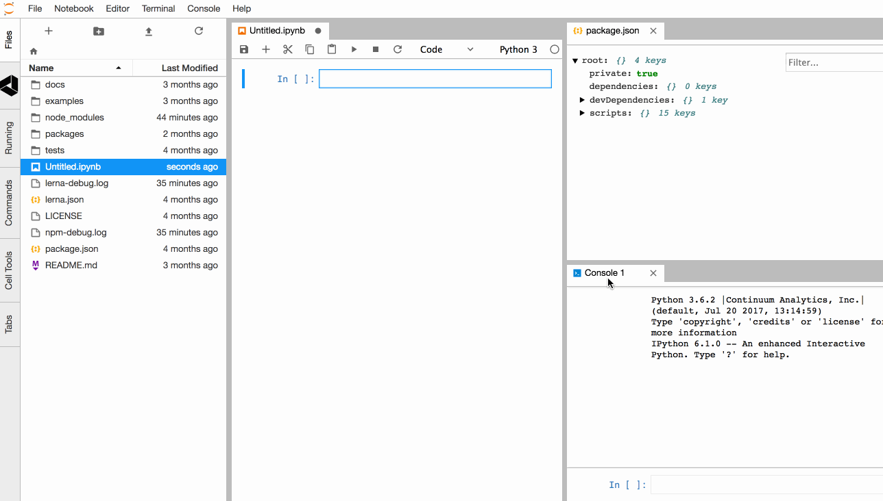This screenshot has height=501, width=883.
Task: Open the Terminal menu
Action: pos(158,8)
